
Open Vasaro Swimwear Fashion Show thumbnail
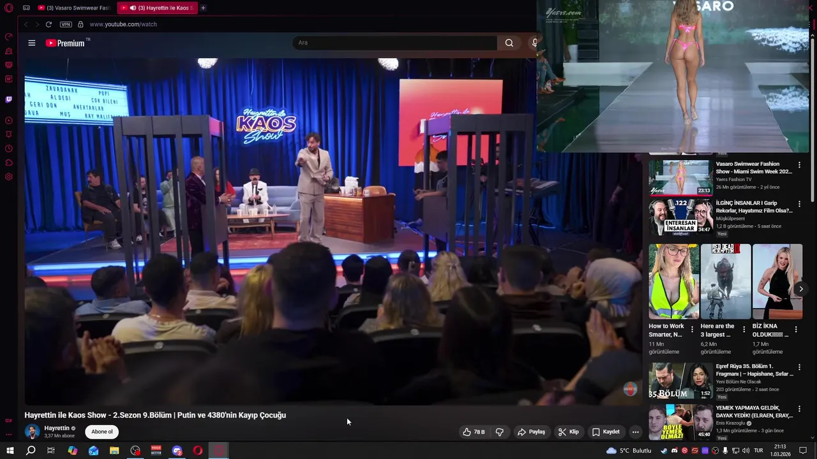(680, 177)
